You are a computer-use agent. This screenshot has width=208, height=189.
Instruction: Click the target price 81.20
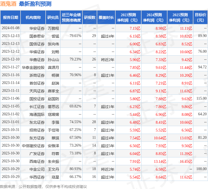pos(202,137)
